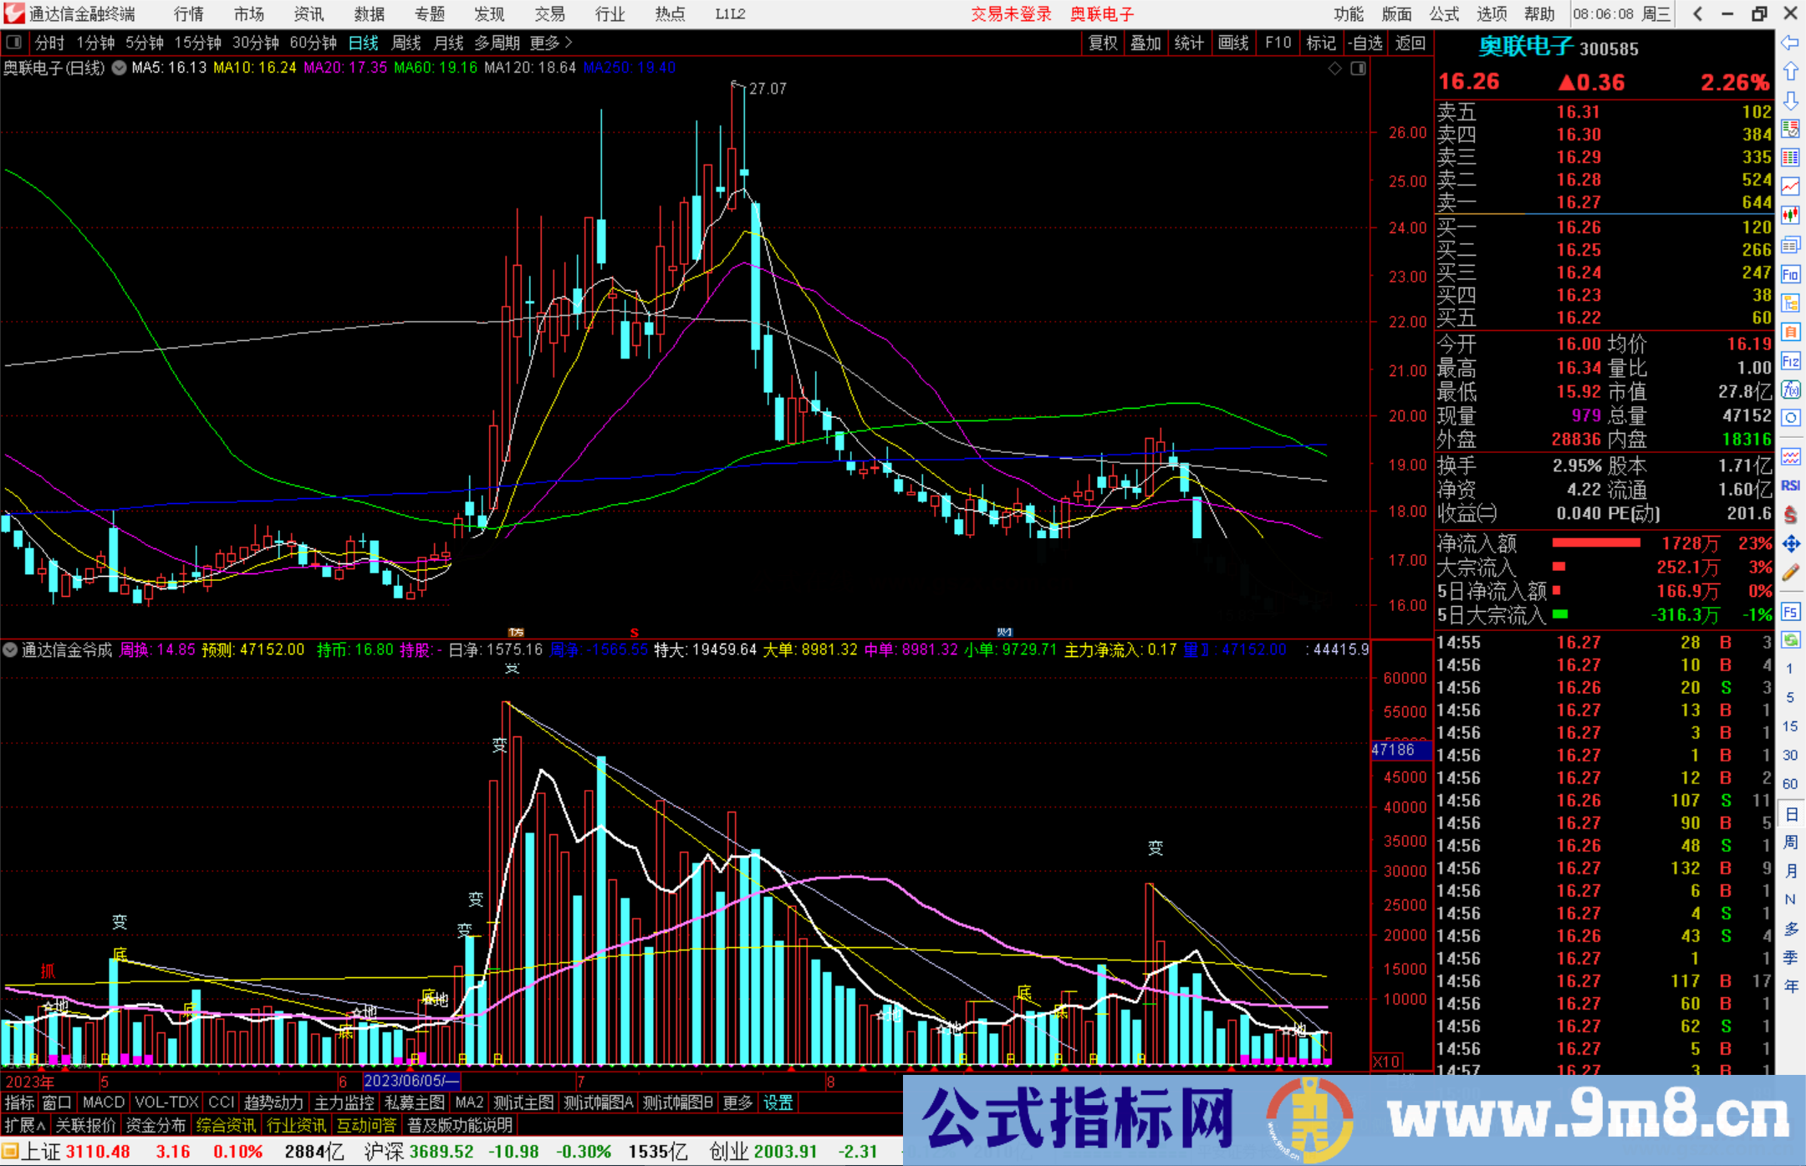Click the red S arrow icon
This screenshot has width=1806, height=1166.
point(1790,514)
